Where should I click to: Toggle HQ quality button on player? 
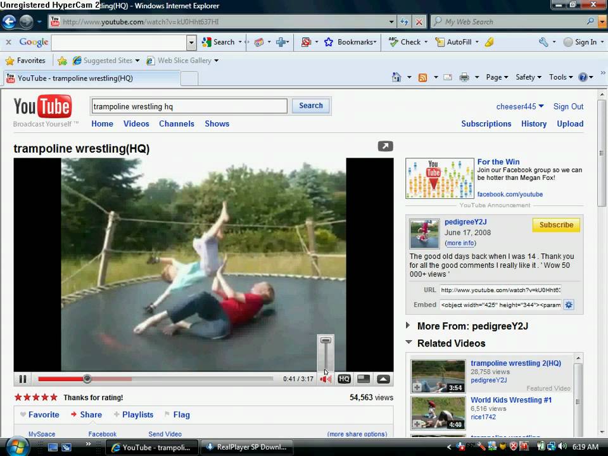coord(345,379)
